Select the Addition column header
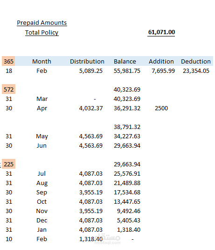This screenshot has height=250, width=215. coord(161,61)
